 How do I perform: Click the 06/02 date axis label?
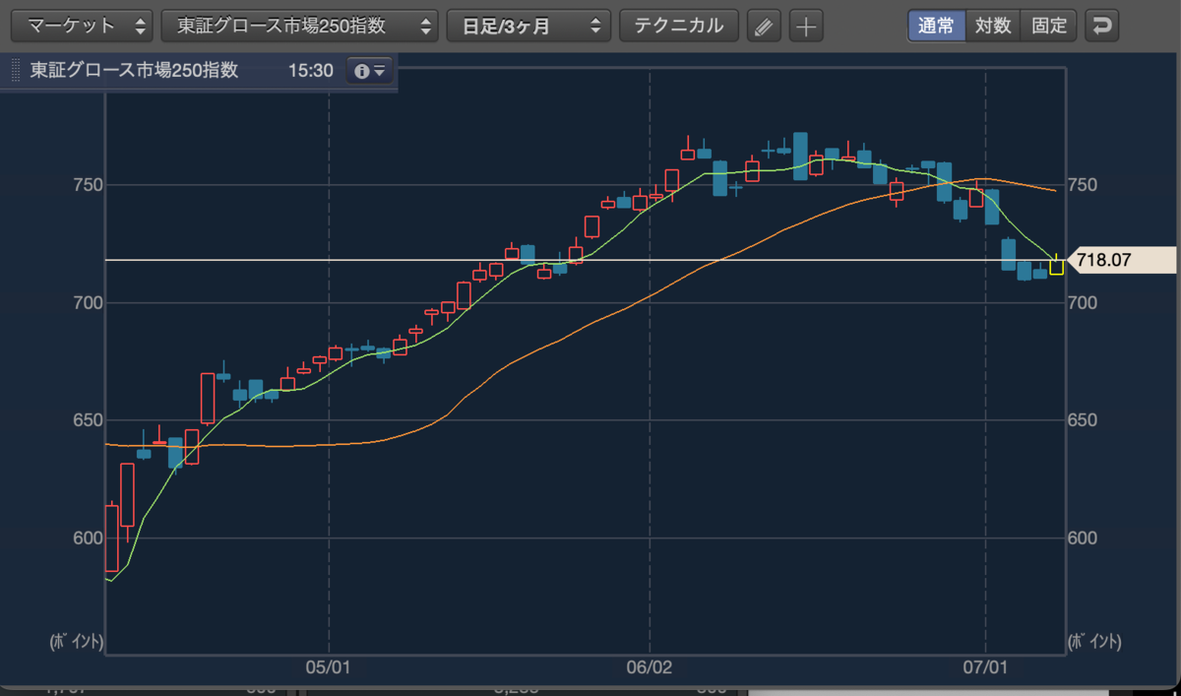pyautogui.click(x=649, y=666)
